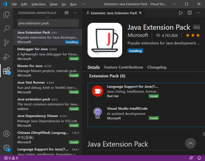Open the Explorer view in activity bar

click(6, 15)
